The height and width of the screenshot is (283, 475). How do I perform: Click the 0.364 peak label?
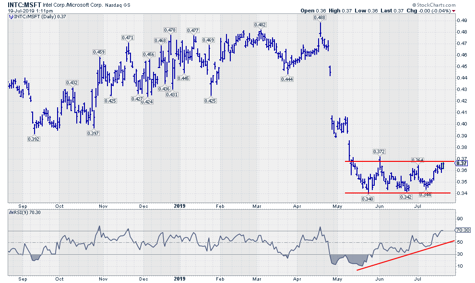click(417, 159)
